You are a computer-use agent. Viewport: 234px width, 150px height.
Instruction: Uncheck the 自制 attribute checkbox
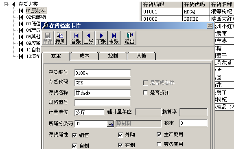click(74, 146)
